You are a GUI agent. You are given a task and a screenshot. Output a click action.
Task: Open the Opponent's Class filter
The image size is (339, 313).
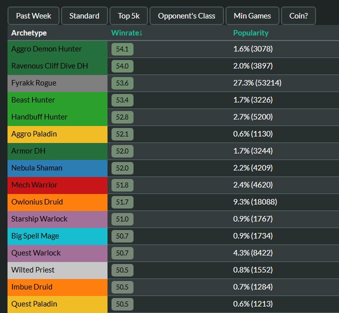tap(186, 16)
